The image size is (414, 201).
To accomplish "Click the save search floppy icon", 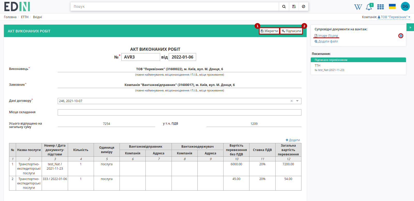I will 294,6.
